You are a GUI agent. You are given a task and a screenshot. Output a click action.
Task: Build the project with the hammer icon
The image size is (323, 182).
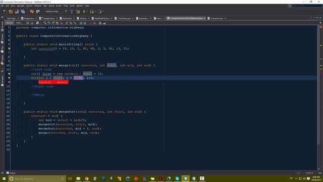pos(72,11)
